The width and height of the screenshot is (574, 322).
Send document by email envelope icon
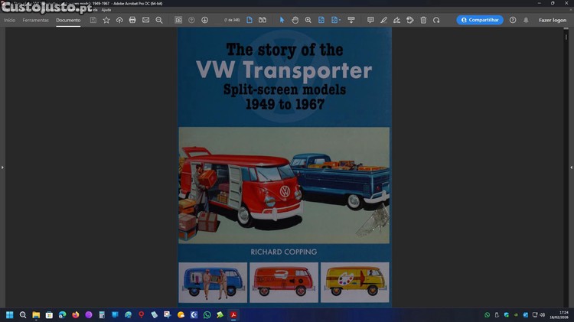(x=145, y=20)
